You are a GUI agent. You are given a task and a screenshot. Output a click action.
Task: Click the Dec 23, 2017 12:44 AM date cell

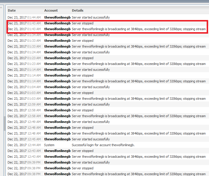click(x=24, y=145)
